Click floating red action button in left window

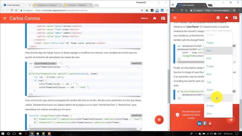[159, 120]
